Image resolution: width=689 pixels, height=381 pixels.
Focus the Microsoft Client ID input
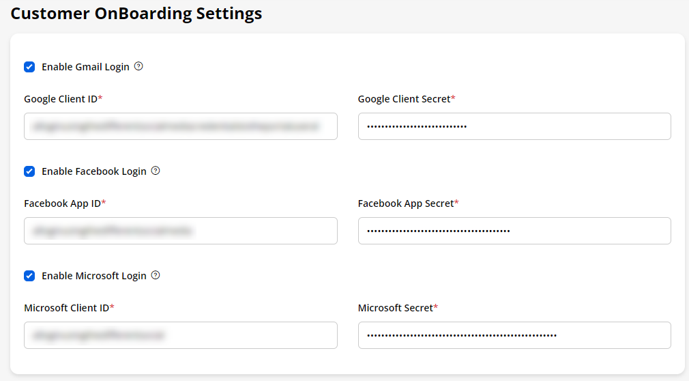pos(180,335)
